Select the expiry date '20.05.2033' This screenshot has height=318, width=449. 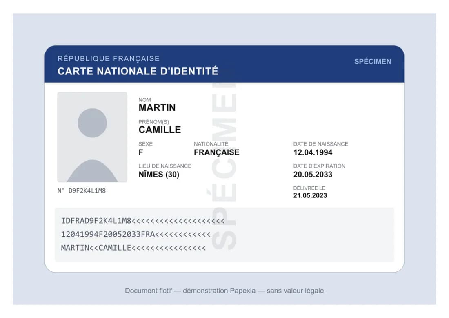click(313, 175)
